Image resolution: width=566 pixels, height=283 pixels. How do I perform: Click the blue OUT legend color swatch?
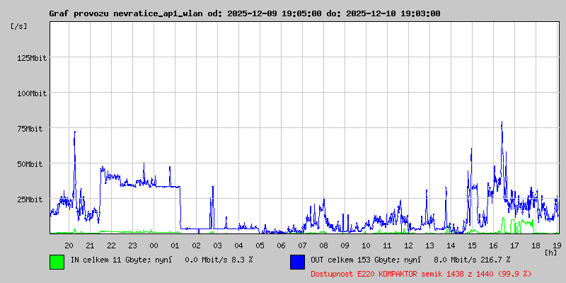(297, 262)
